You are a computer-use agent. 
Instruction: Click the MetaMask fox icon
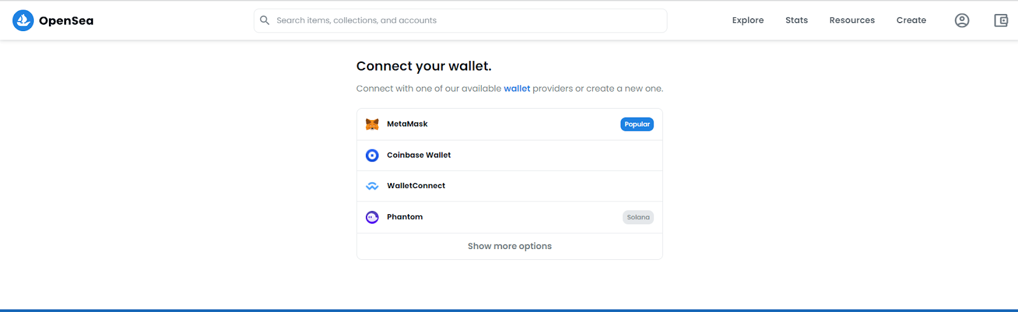pos(372,124)
